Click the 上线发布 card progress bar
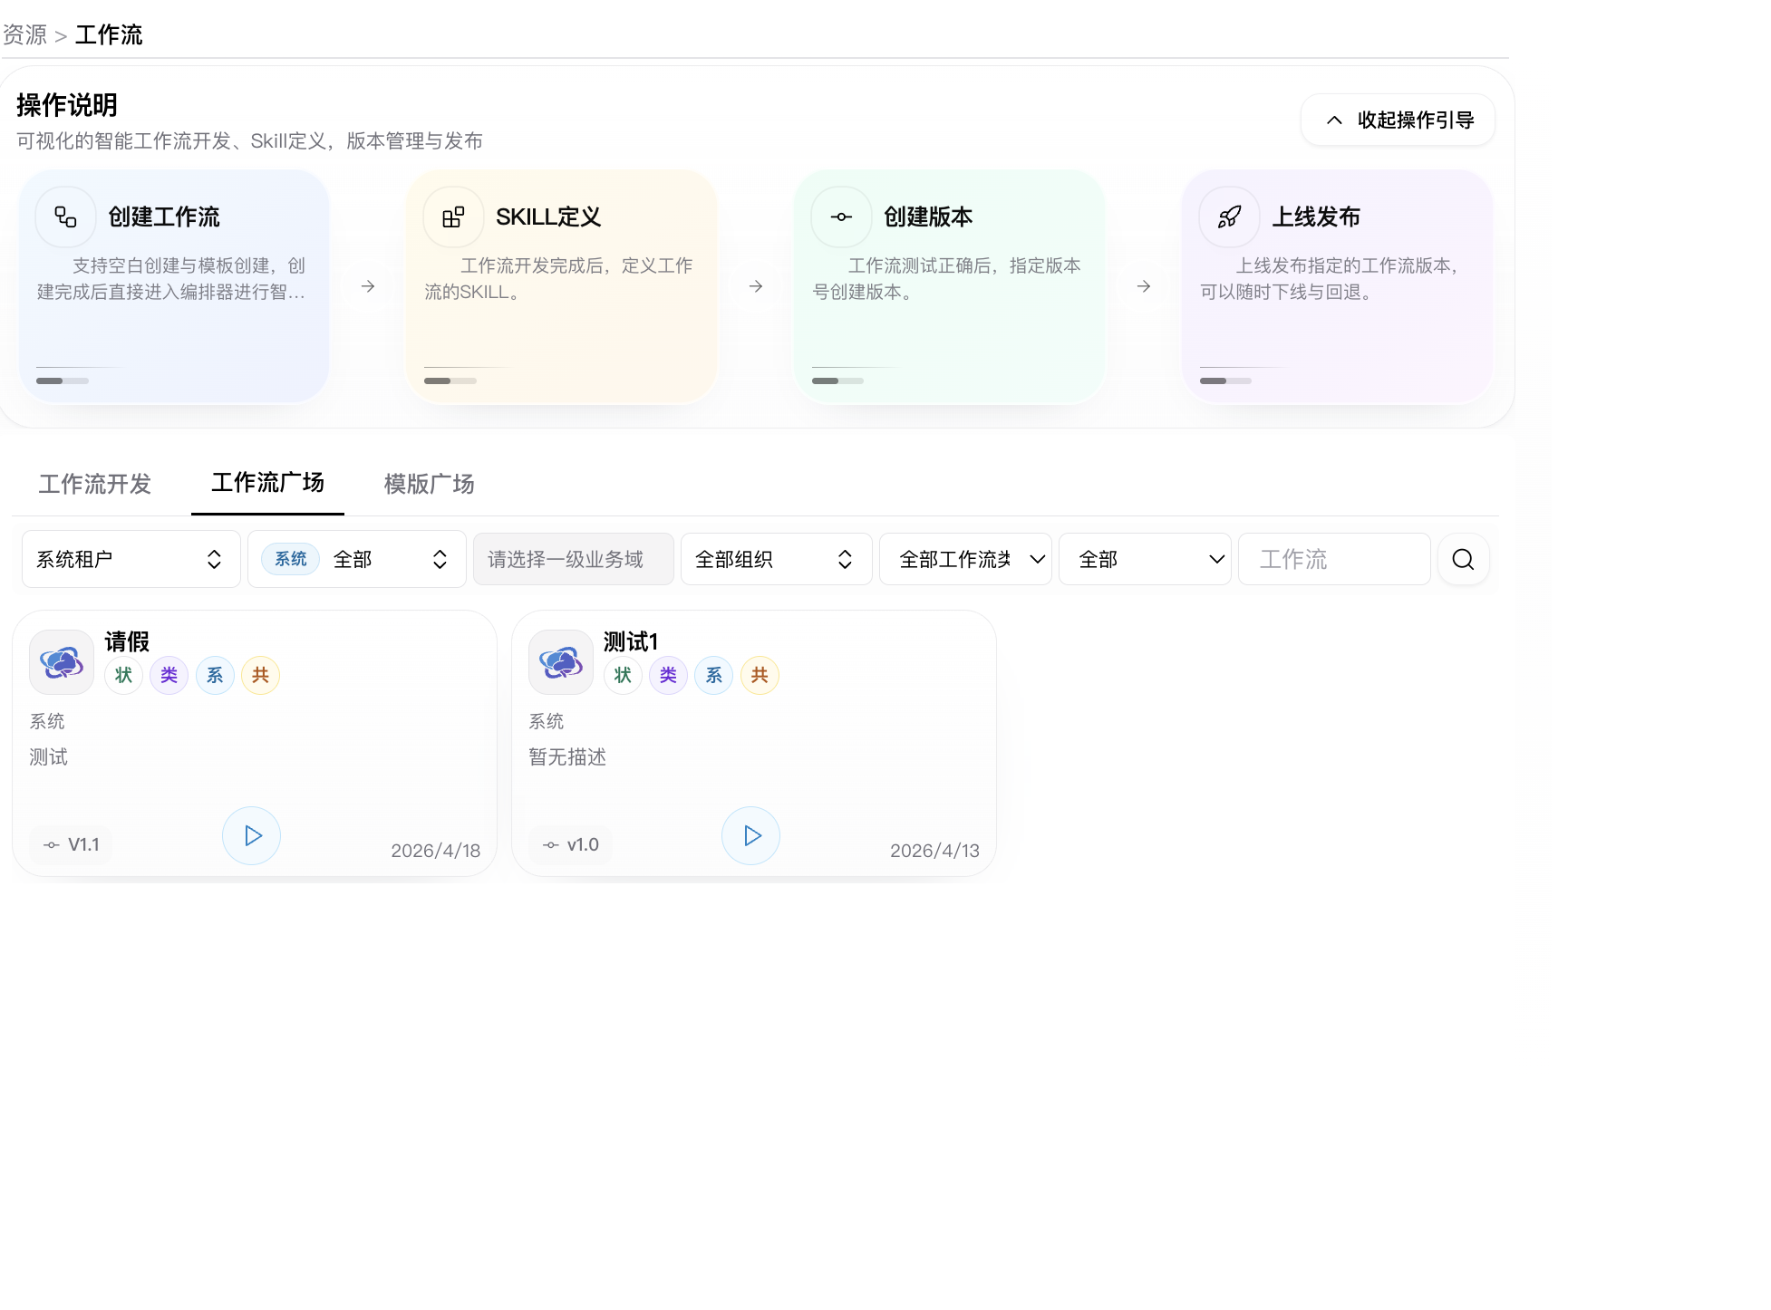1771x1310 pixels. tap(1226, 380)
